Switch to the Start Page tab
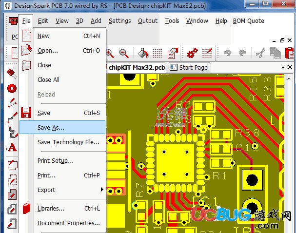Image resolution: width=296 pixels, height=233 pixels. click(189, 68)
